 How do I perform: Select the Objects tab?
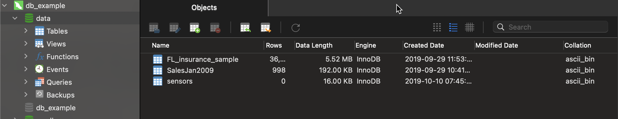coord(204,8)
